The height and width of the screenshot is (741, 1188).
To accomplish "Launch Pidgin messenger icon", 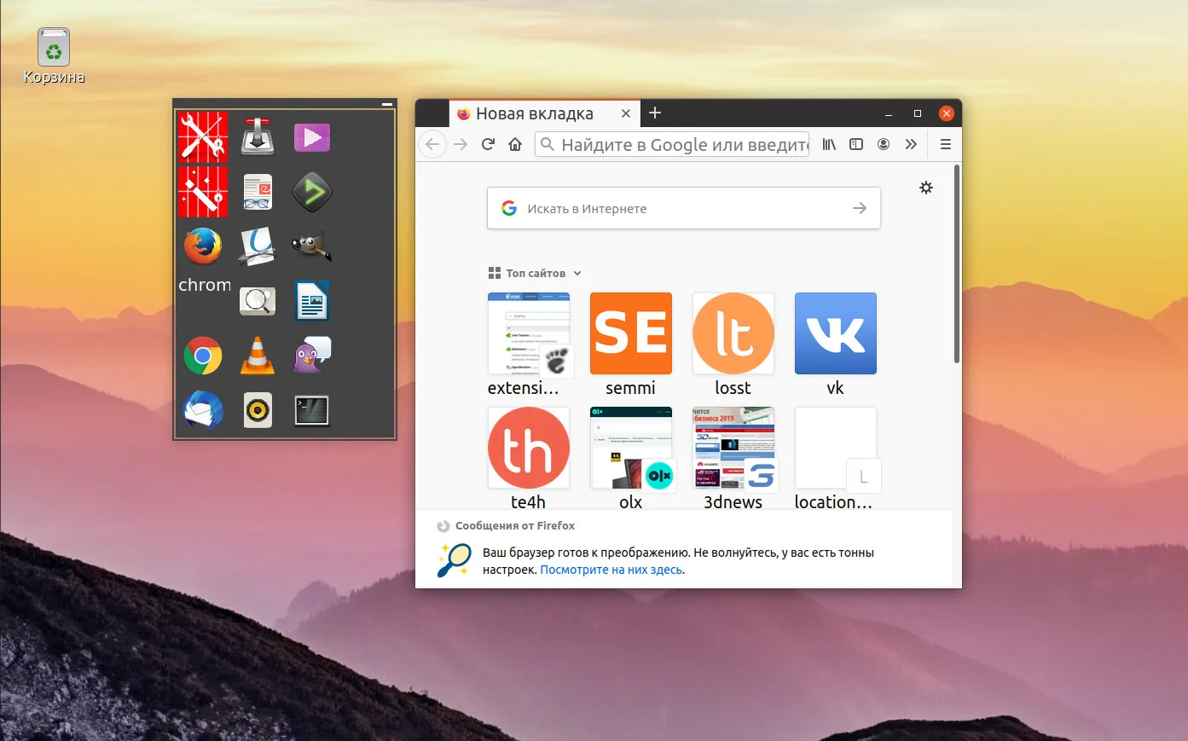I will click(312, 356).
